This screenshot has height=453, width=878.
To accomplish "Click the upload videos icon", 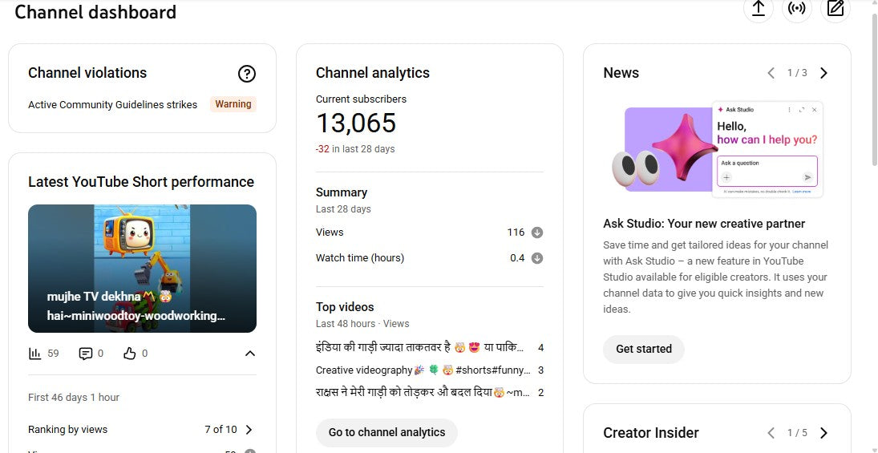I will (x=758, y=9).
